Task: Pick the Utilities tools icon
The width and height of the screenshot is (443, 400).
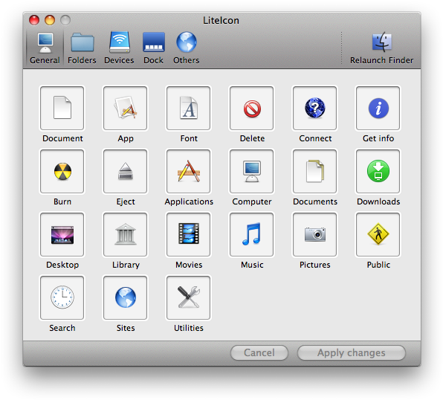Action: (x=189, y=298)
